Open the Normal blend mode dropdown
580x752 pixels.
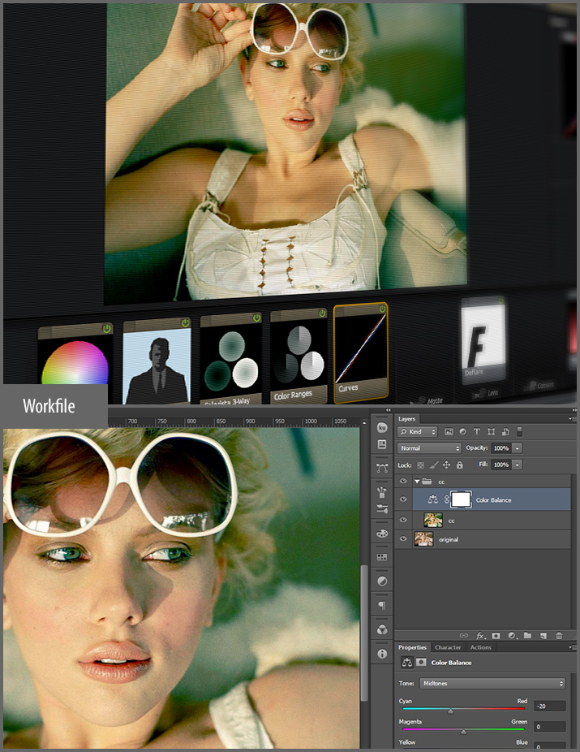(429, 448)
